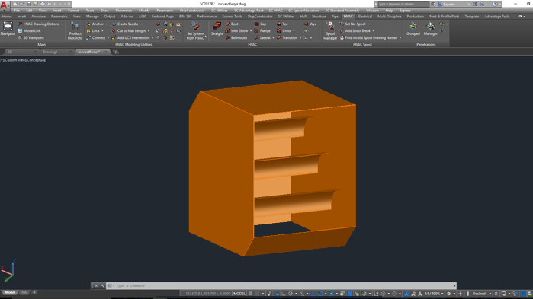Toggle MODEL space button in status bar
The image size is (533, 299).
(239, 294)
